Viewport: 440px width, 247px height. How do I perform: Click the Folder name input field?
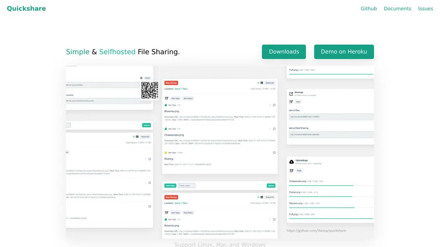(186, 186)
